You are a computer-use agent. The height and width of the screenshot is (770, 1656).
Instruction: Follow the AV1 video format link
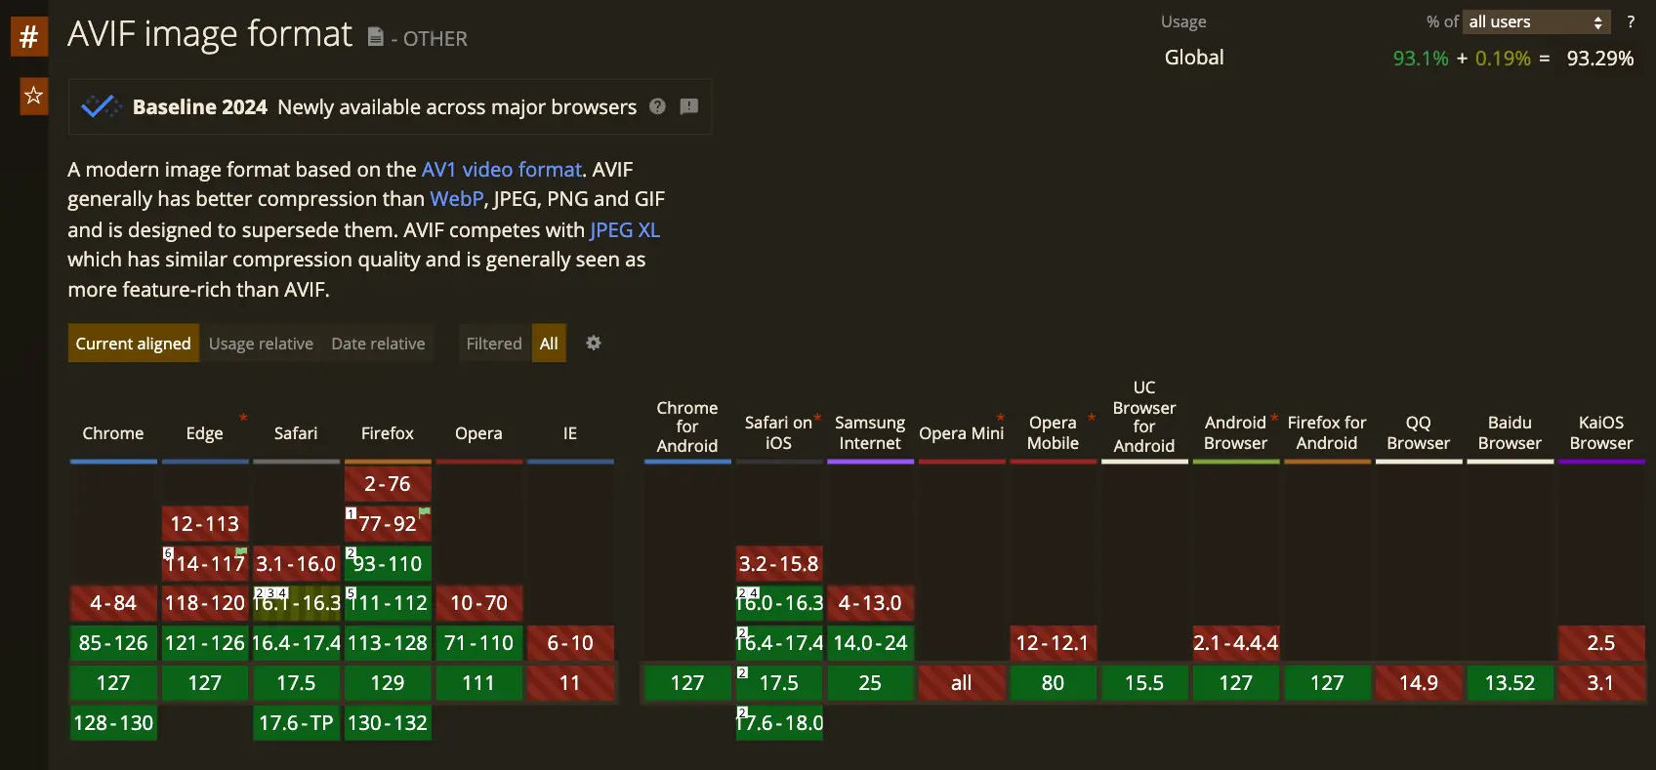pos(502,170)
